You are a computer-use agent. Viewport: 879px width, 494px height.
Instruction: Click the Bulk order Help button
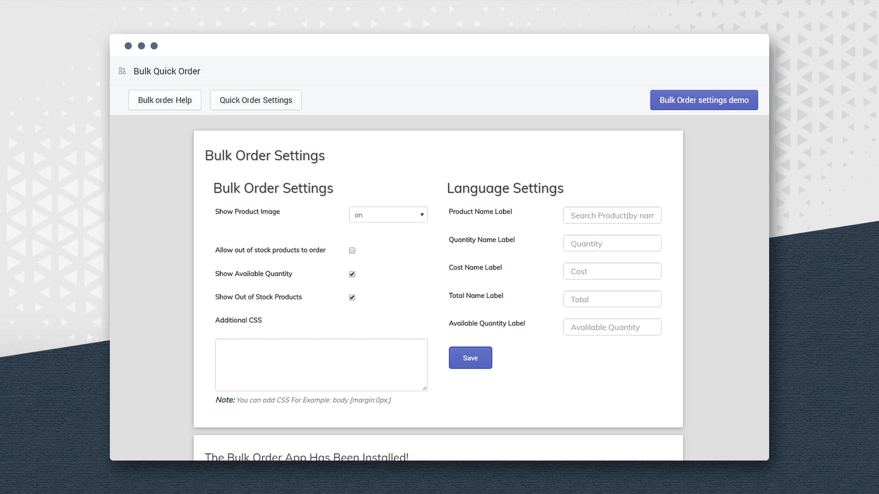point(164,100)
